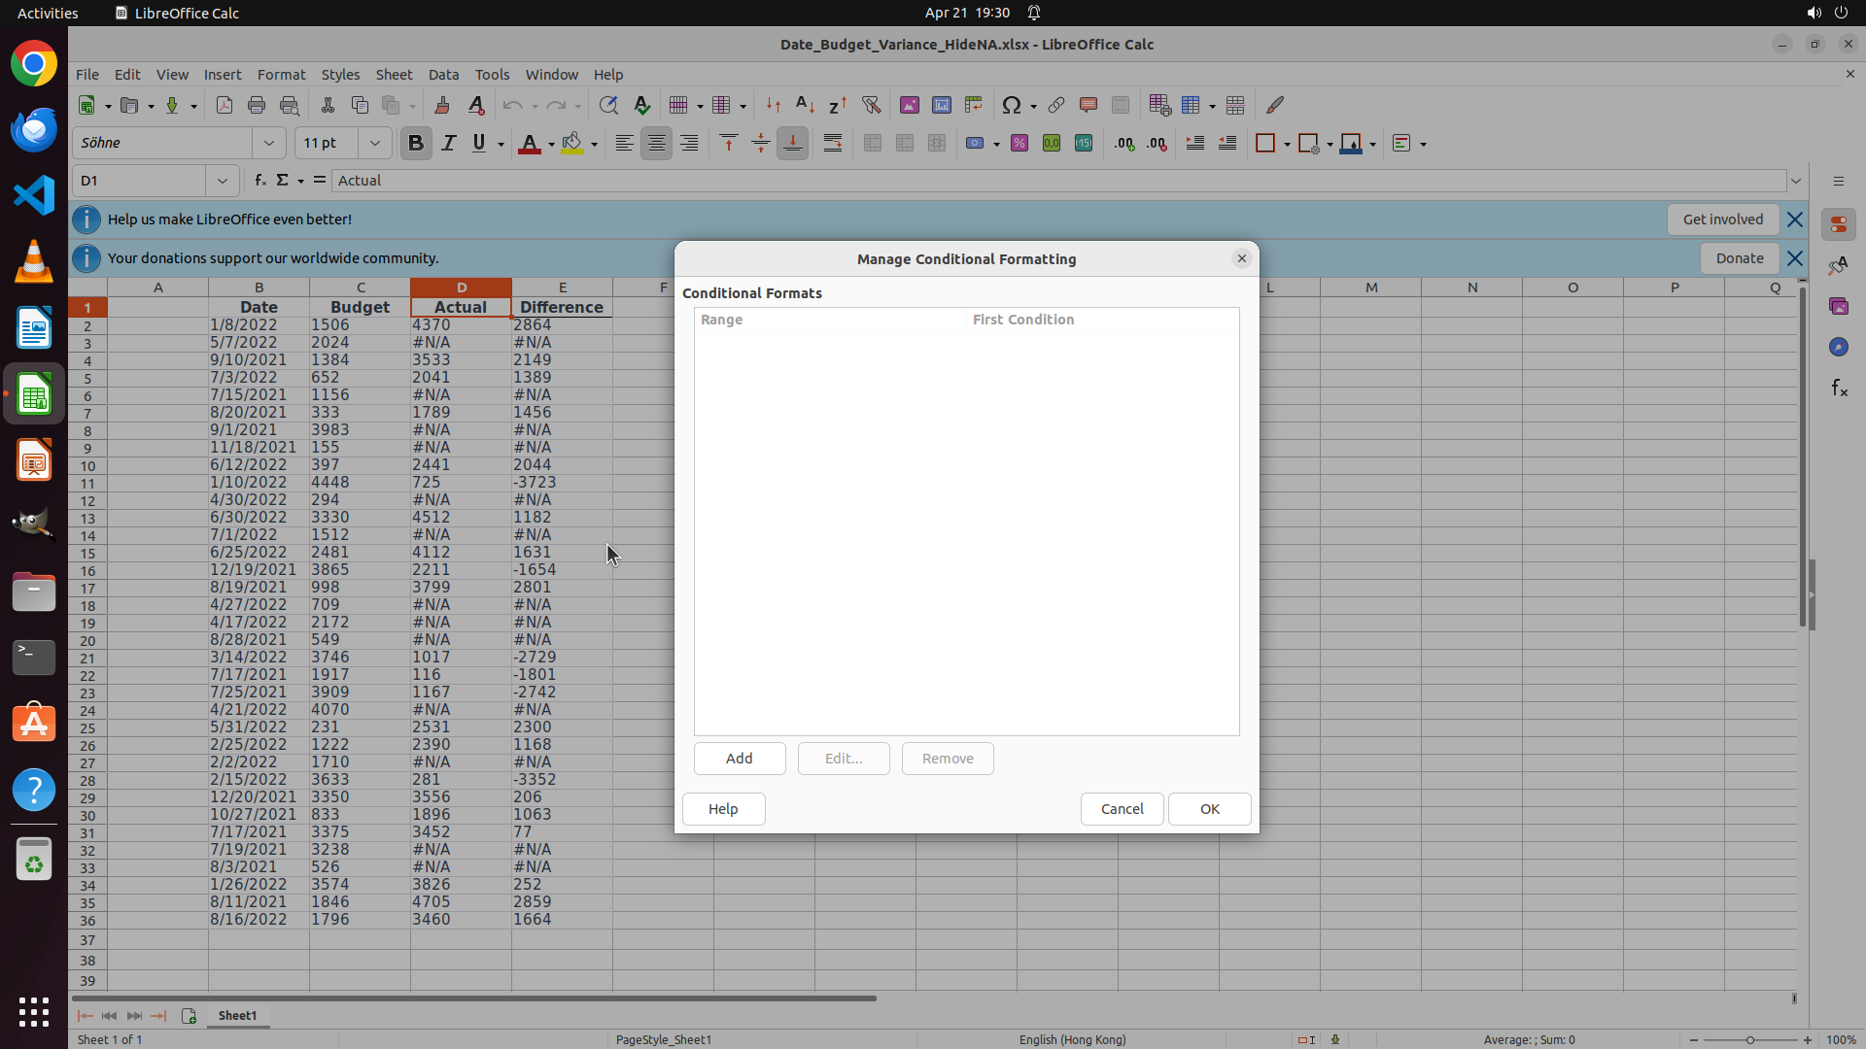
Task: Toggle Wrap Text button
Action: [x=833, y=144]
